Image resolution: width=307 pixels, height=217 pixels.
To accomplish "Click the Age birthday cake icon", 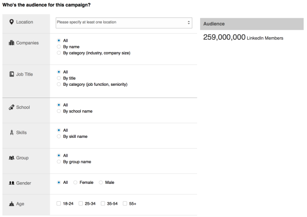I will point(12,204).
